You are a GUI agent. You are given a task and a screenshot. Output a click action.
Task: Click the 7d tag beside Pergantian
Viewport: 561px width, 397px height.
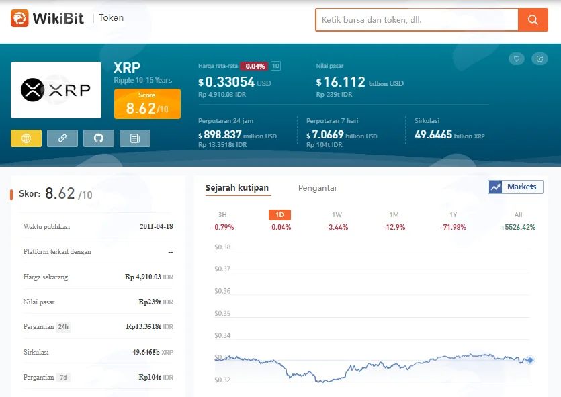[x=63, y=378]
